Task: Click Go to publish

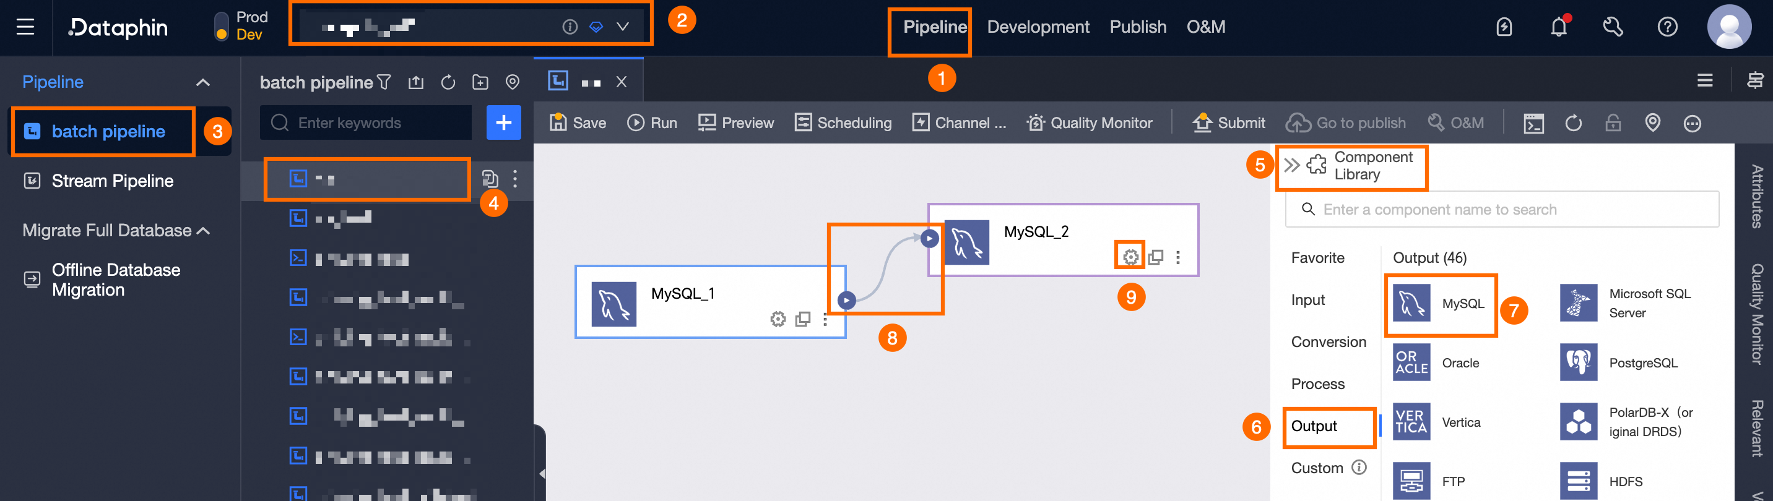Action: tap(1346, 122)
